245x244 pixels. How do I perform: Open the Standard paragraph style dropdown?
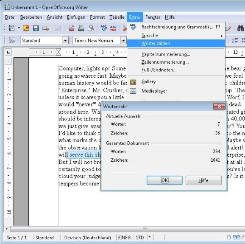coord(65,41)
